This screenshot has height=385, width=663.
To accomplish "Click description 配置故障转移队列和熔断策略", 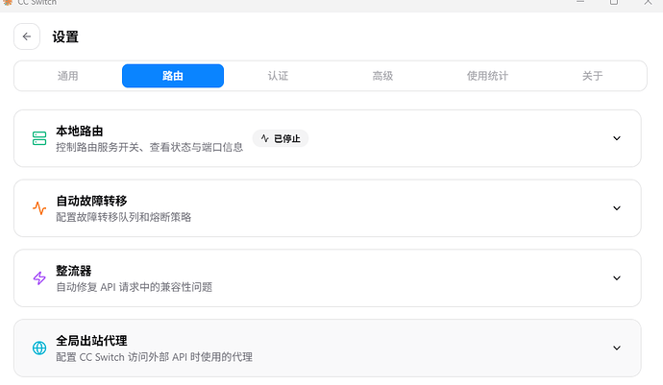I will pyautogui.click(x=123, y=217).
